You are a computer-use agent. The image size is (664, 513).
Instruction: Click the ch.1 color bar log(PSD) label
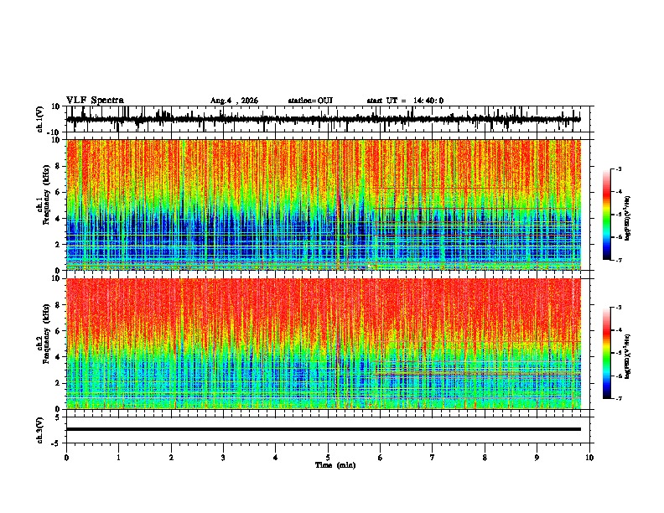click(x=627, y=219)
